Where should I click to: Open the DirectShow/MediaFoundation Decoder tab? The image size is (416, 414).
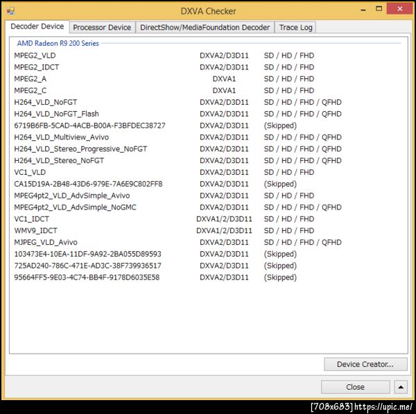pos(205,27)
